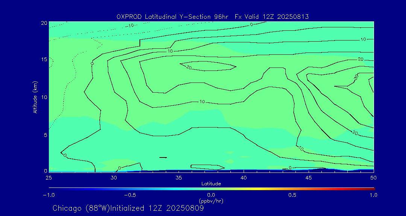The height and width of the screenshot is (216, 406).
Task: Click the y-axis tick label 20
Action: click(x=44, y=23)
